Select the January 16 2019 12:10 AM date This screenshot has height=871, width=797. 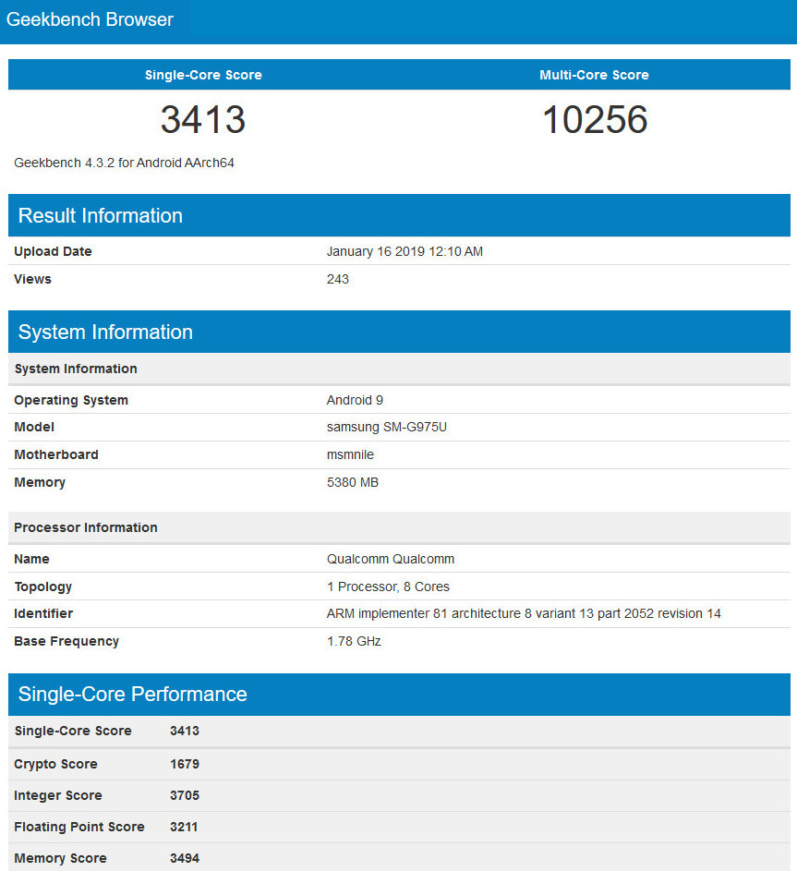405,251
